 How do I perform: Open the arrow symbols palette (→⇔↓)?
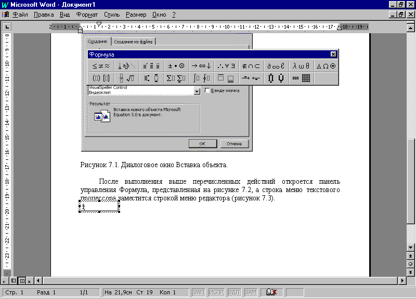201,66
